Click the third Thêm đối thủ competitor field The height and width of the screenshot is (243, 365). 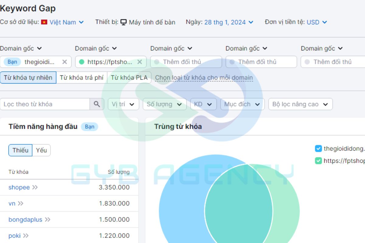[x=186, y=62]
